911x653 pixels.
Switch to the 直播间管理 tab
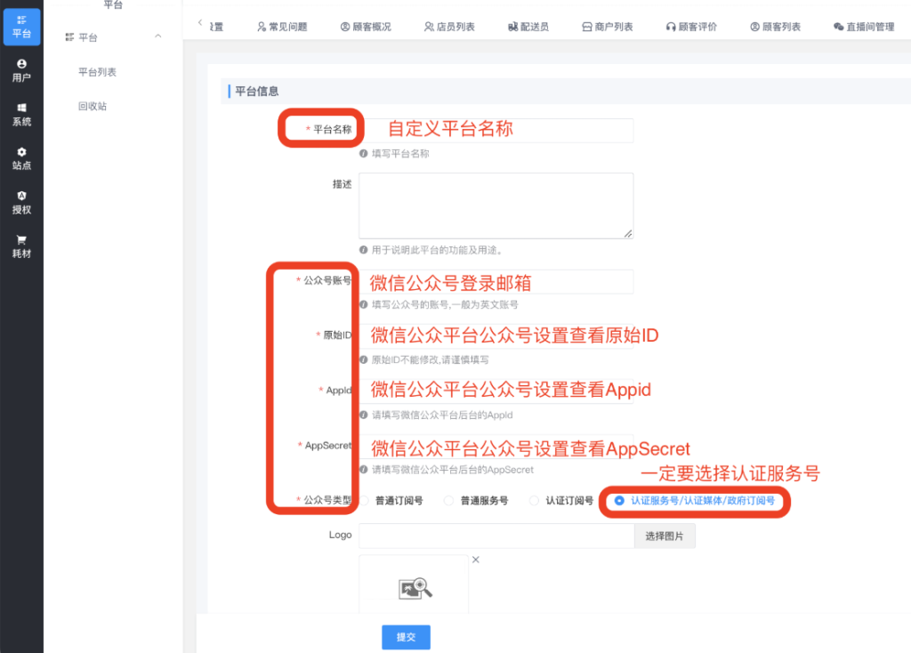coord(864,27)
